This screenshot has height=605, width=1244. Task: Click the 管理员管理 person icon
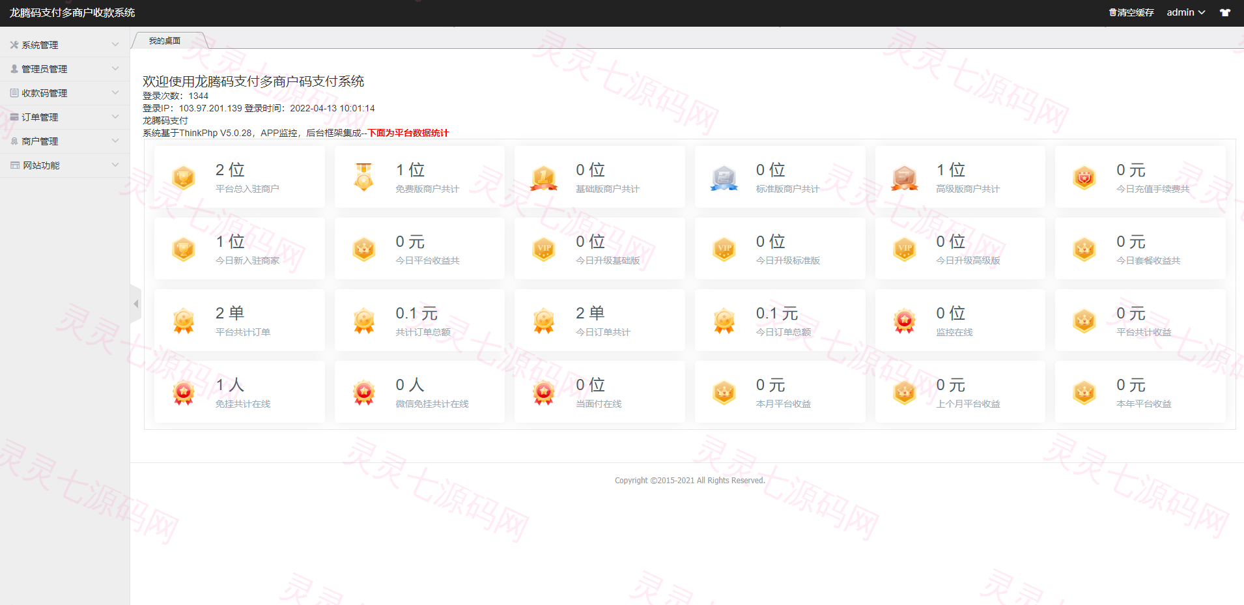pos(14,69)
